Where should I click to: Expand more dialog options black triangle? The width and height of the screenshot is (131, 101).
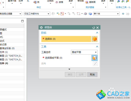(x=69, y=69)
